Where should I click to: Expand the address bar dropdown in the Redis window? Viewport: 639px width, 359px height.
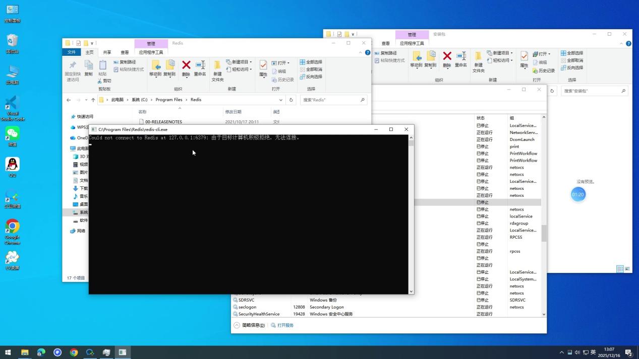[281, 100]
